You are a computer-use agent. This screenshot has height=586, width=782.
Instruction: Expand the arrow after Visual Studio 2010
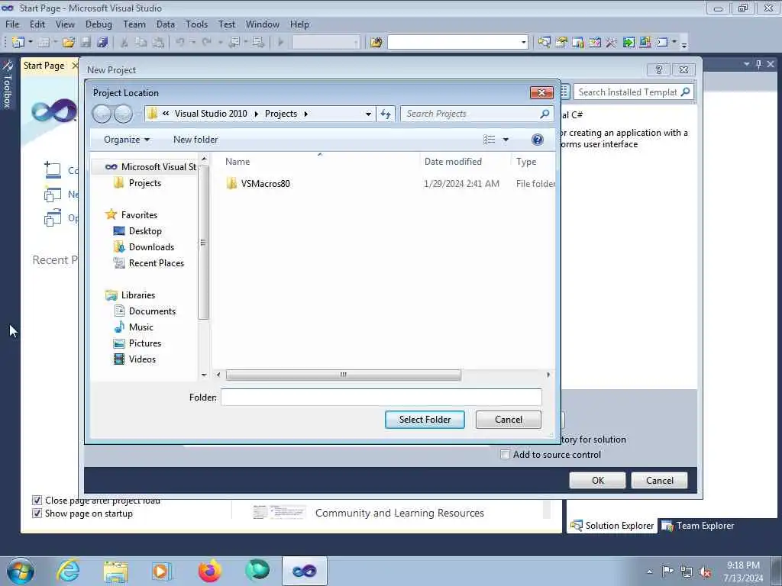257,114
